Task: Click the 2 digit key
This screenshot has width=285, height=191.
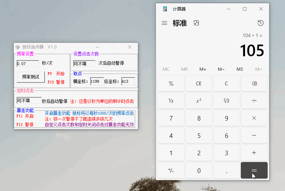Action: pos(199,153)
